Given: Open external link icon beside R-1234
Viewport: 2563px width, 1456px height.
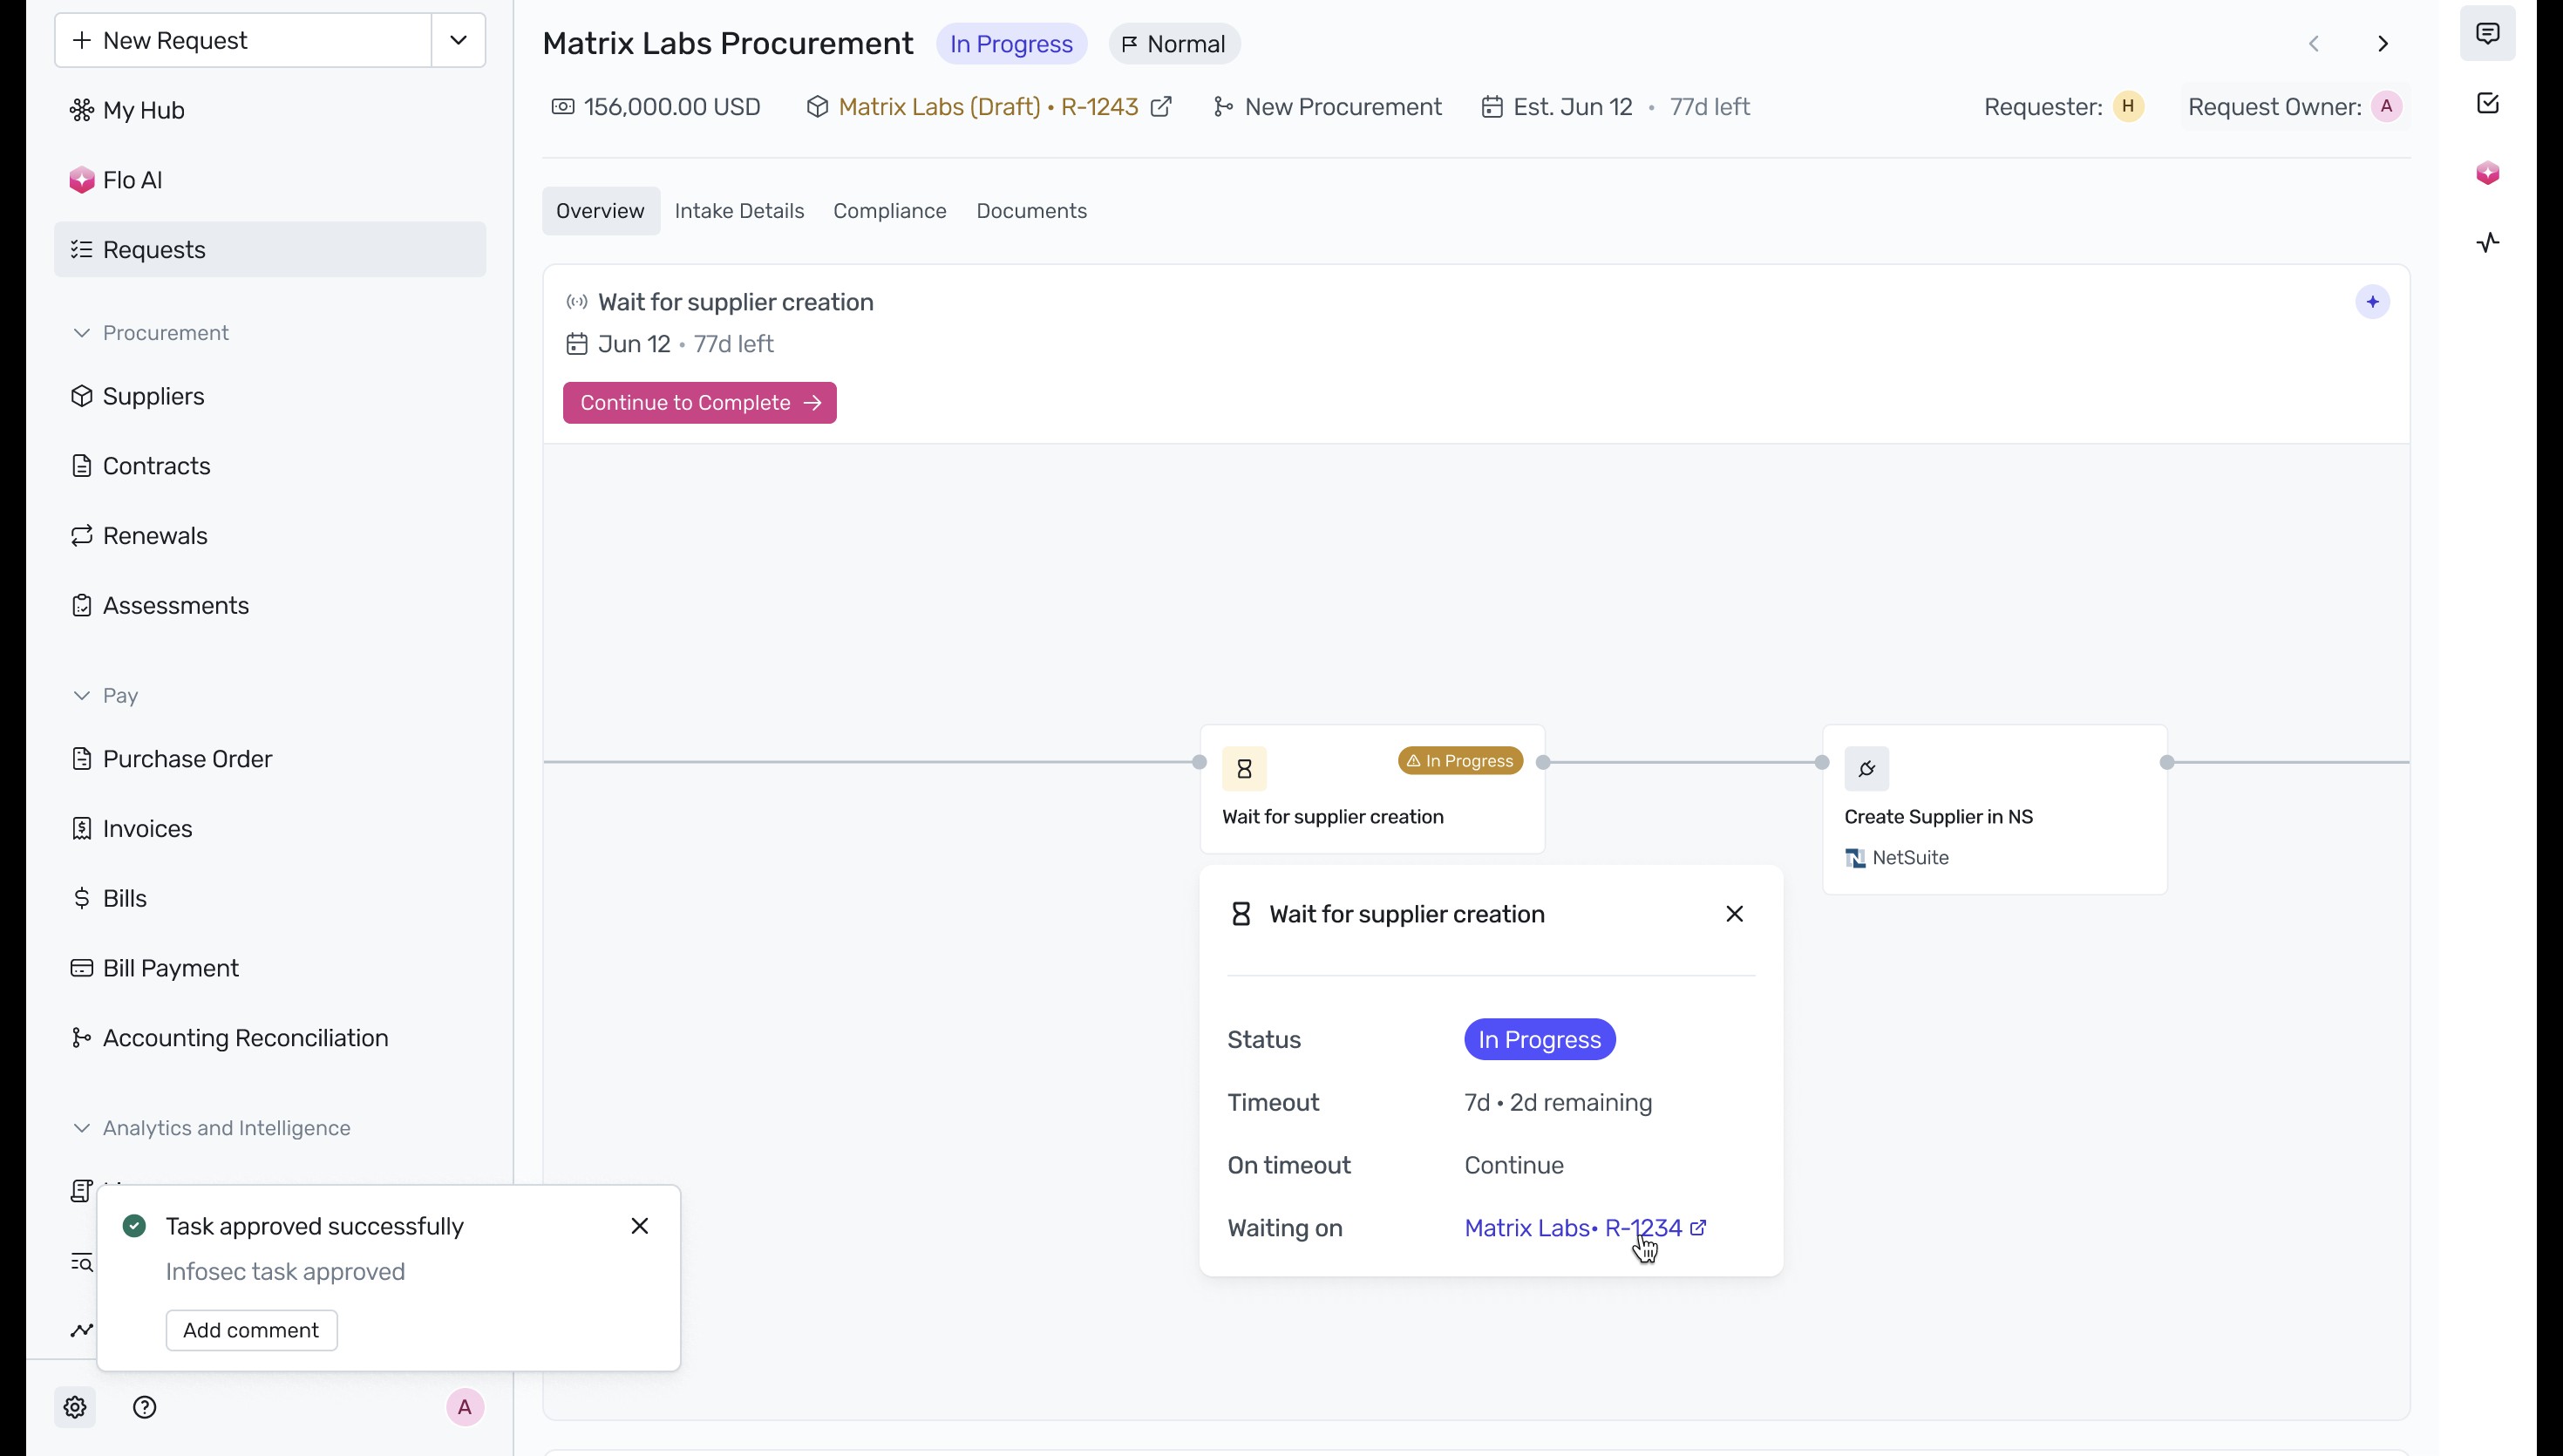Looking at the screenshot, I should 1697,1227.
